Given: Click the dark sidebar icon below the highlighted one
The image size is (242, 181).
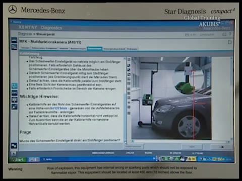Looking at the screenshot, I should (x=15, y=93).
